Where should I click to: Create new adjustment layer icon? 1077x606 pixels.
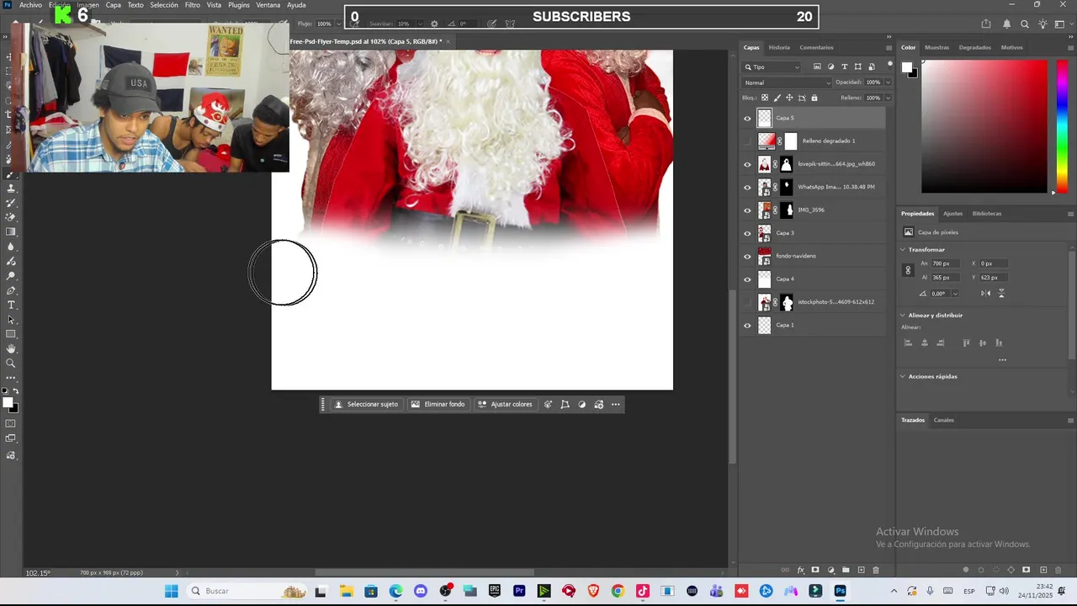click(x=830, y=570)
